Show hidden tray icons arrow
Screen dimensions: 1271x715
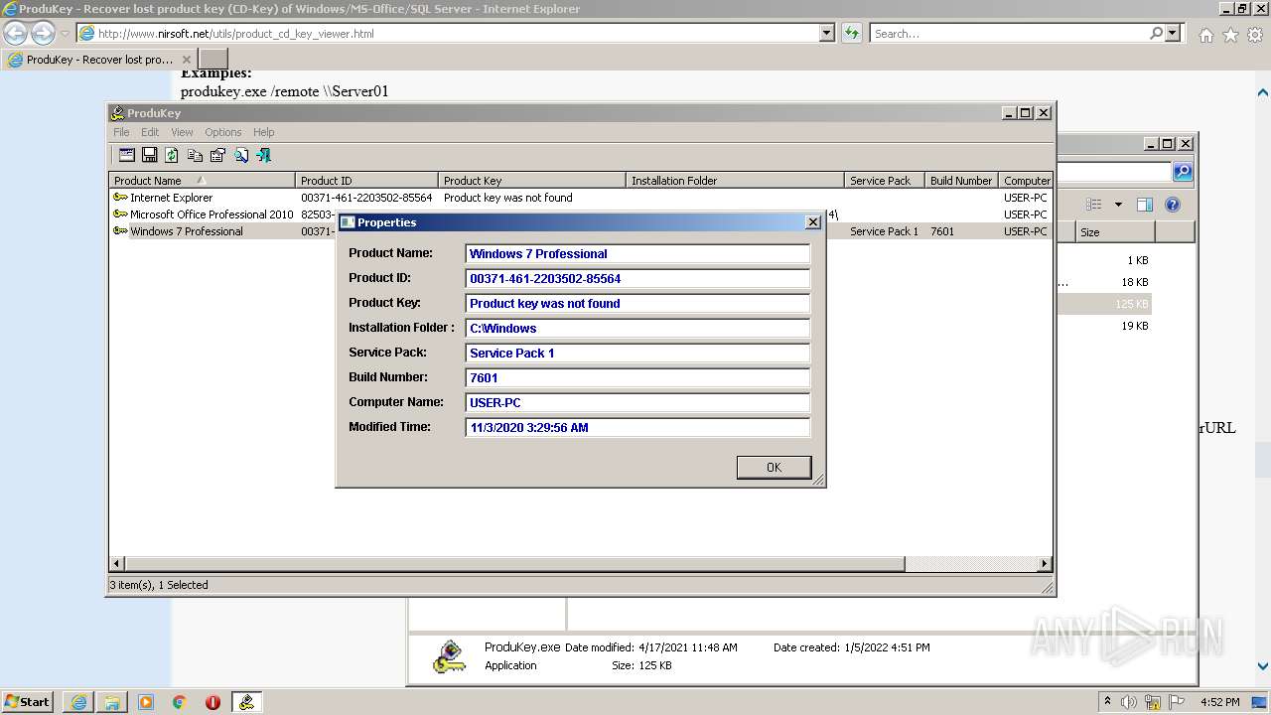1107,701
